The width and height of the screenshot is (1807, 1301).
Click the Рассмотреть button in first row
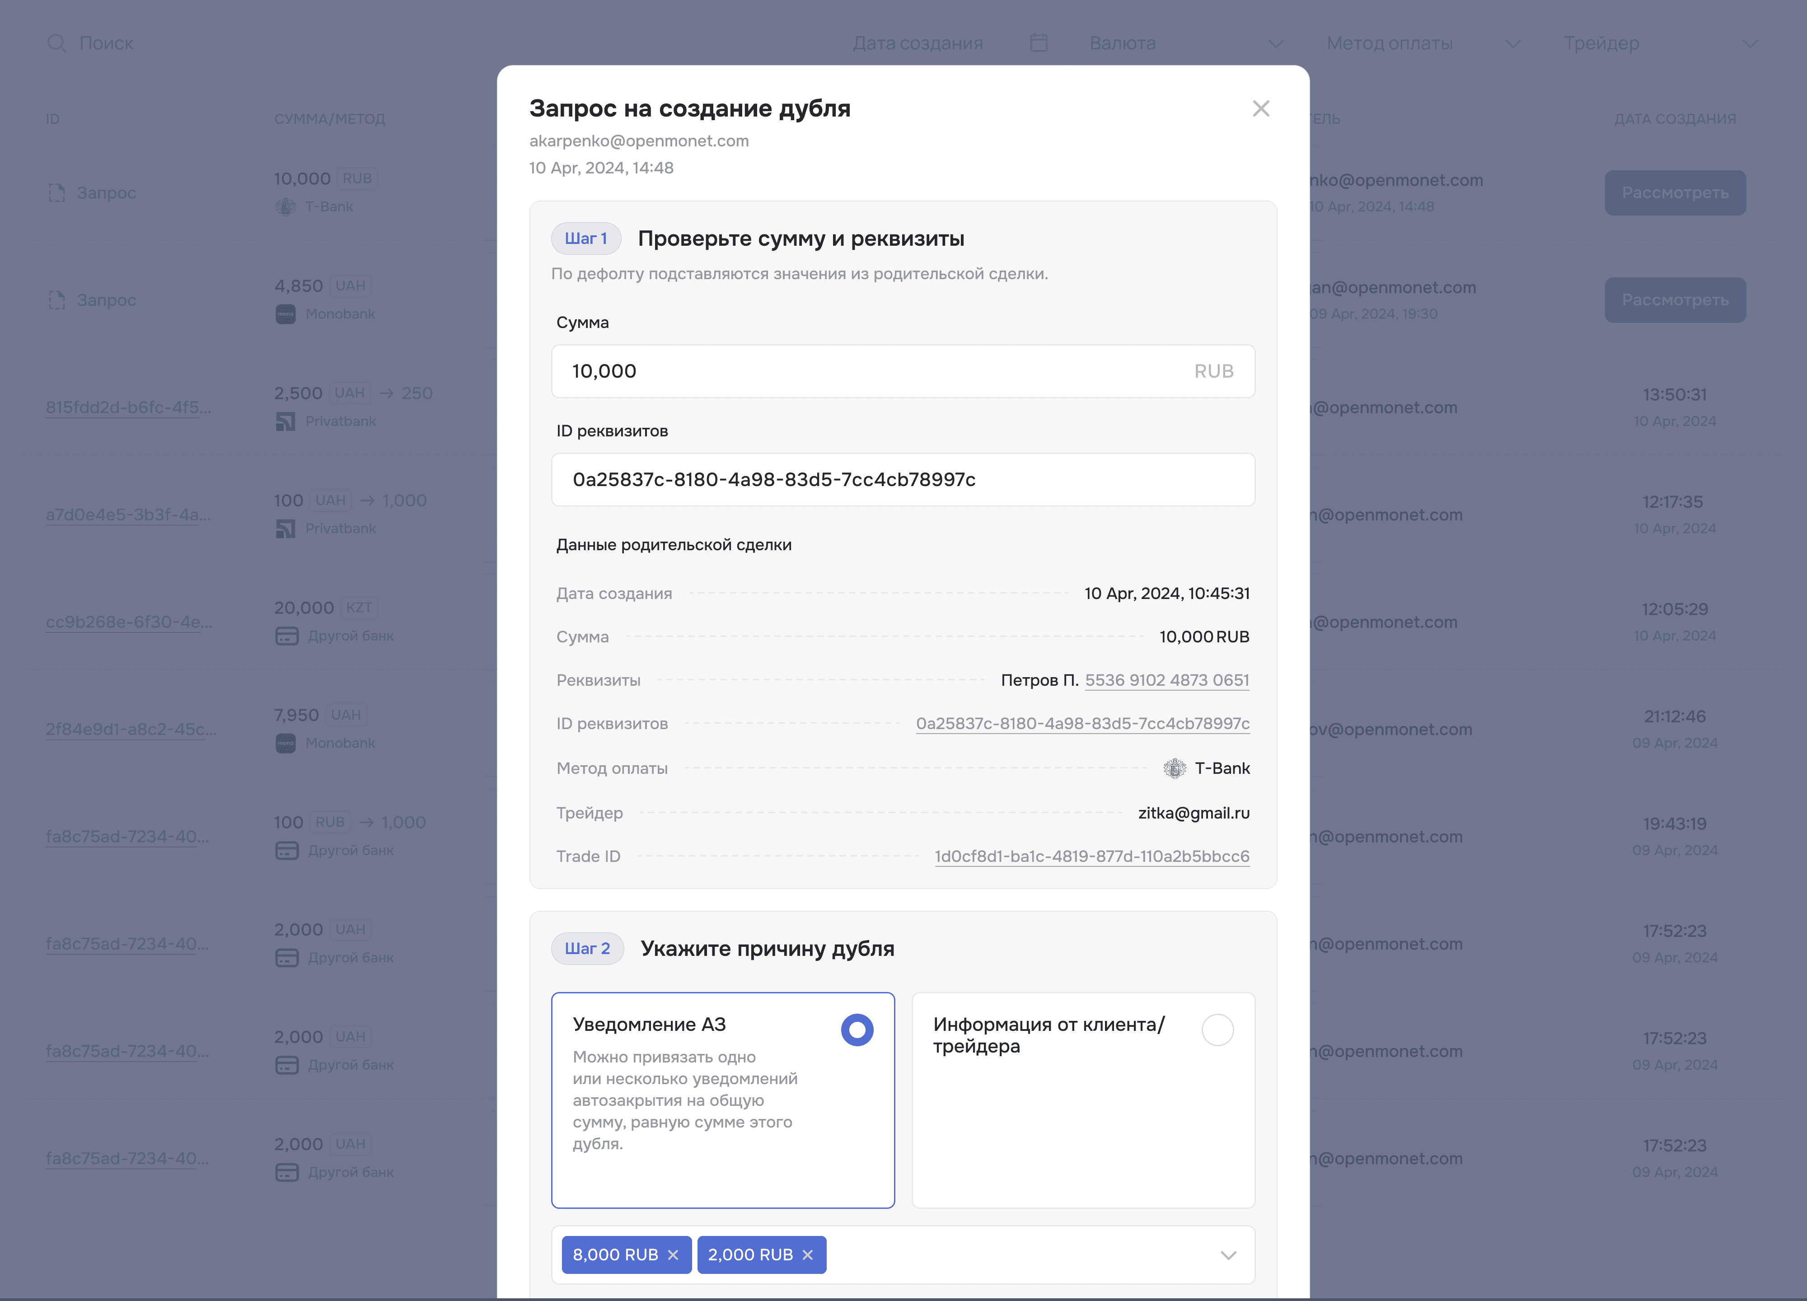pos(1675,193)
